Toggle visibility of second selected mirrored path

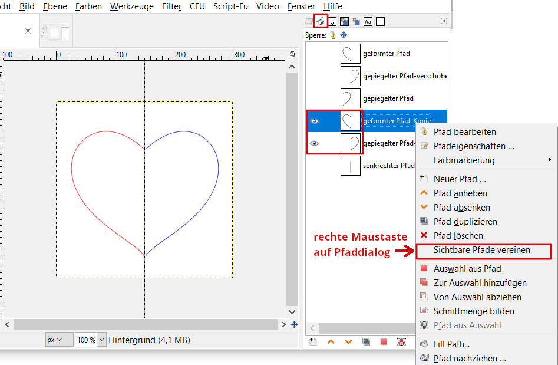click(x=315, y=143)
